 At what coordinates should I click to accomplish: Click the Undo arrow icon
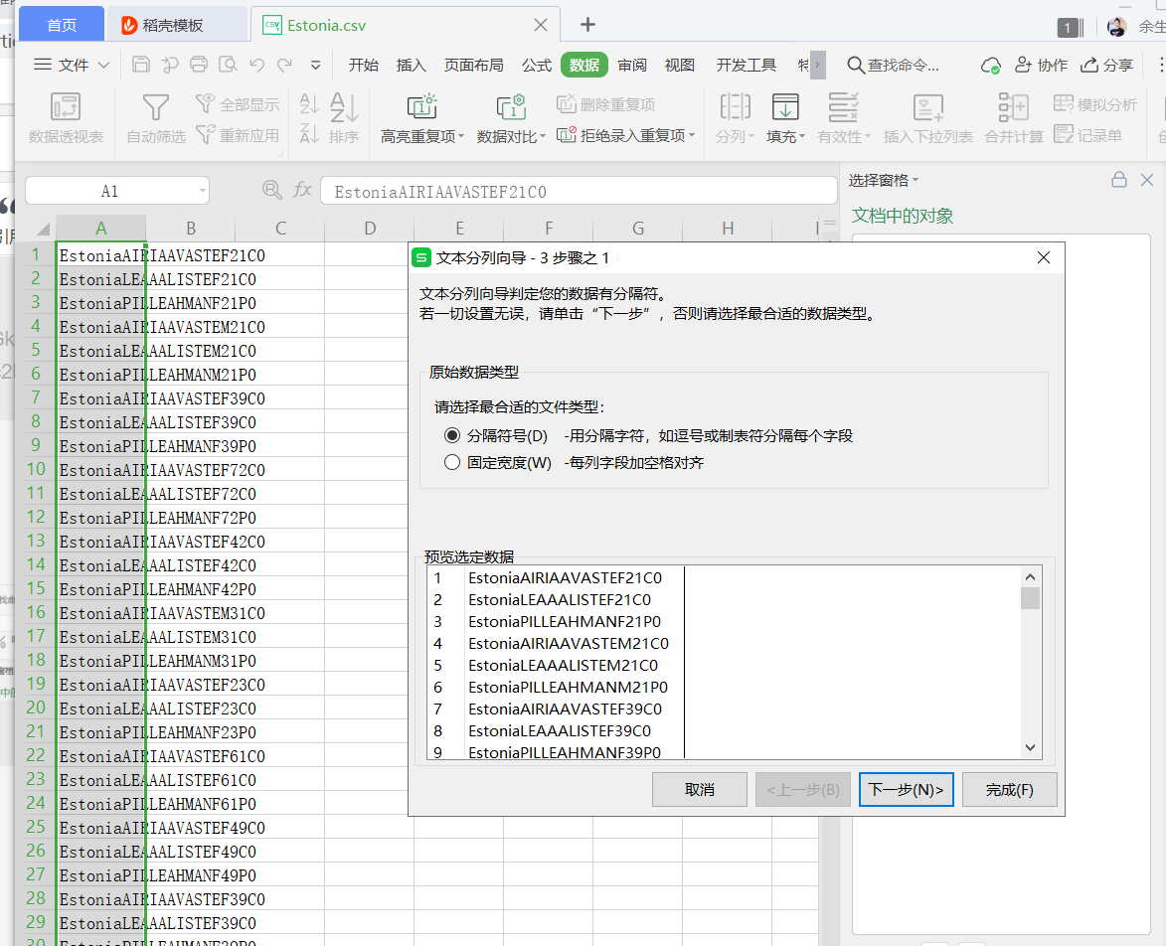256,65
